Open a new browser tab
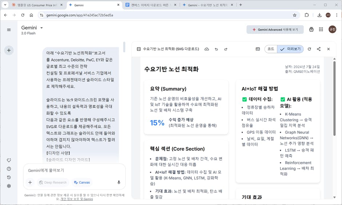The height and width of the screenshot is (205, 342). coord(240,5)
